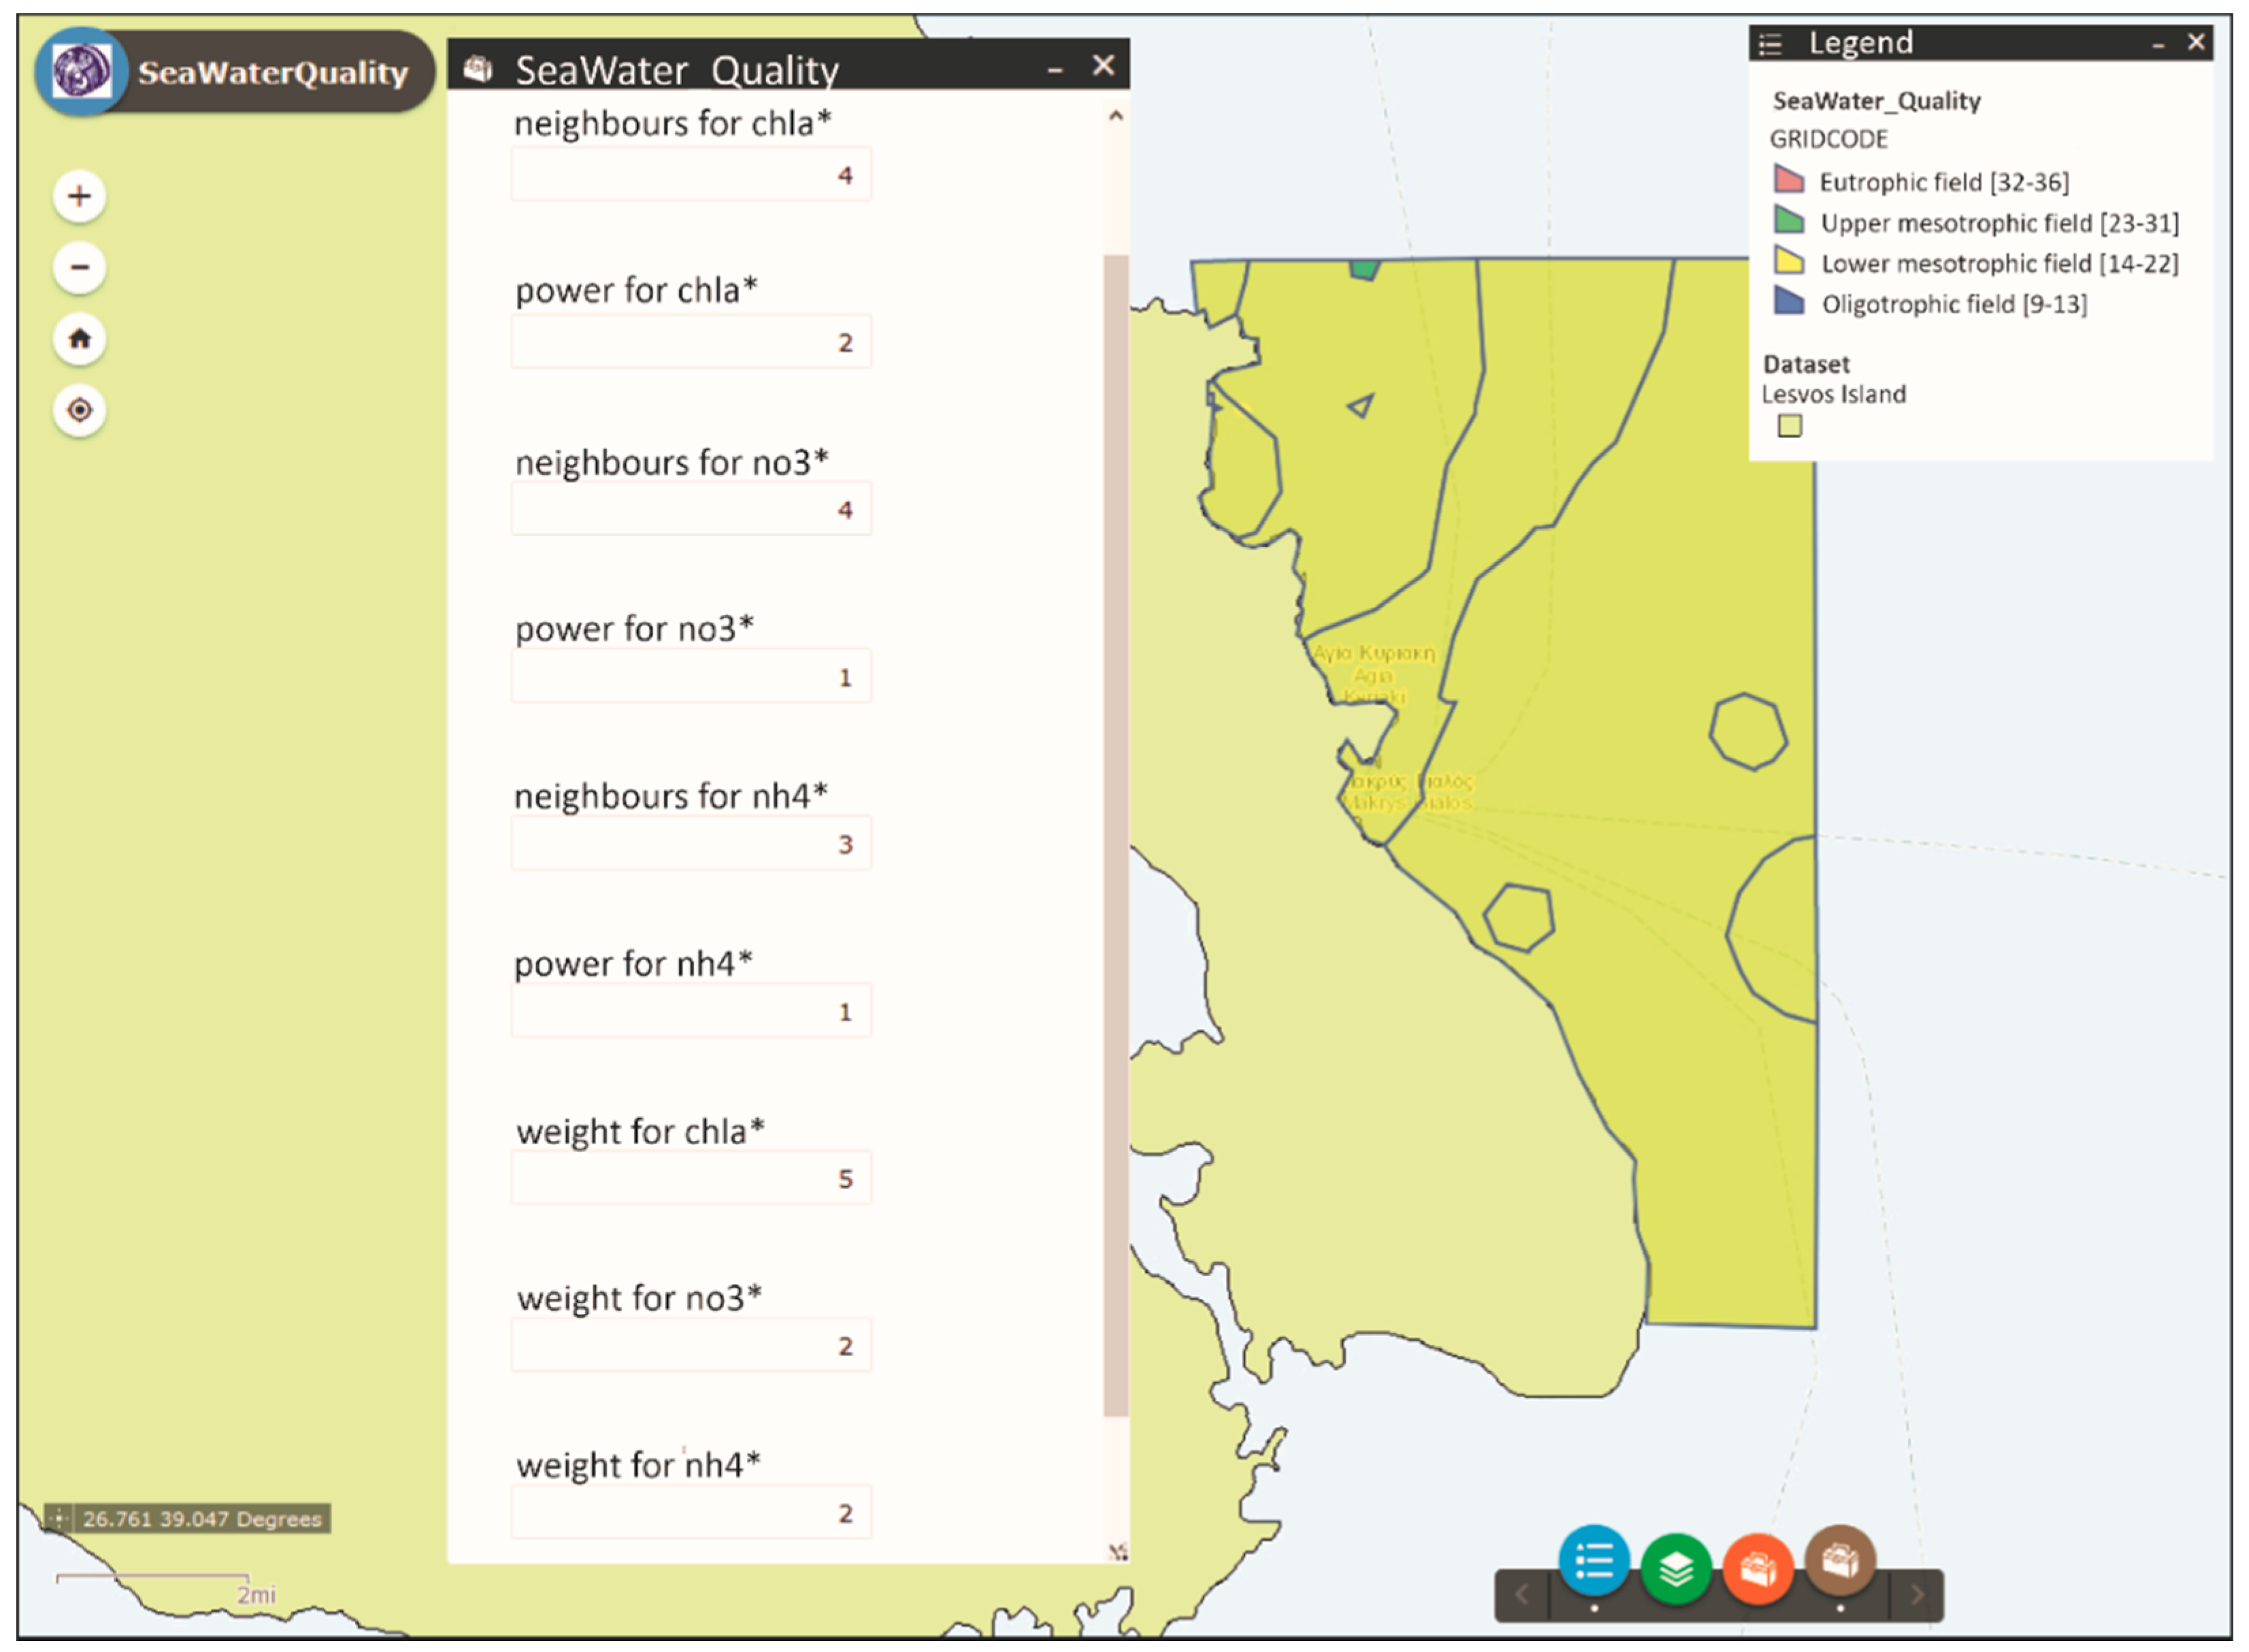This screenshot has width=2249, height=1652.
Task: Open the brown SeaWater Quality widget icon
Action: pyautogui.click(x=1840, y=1561)
